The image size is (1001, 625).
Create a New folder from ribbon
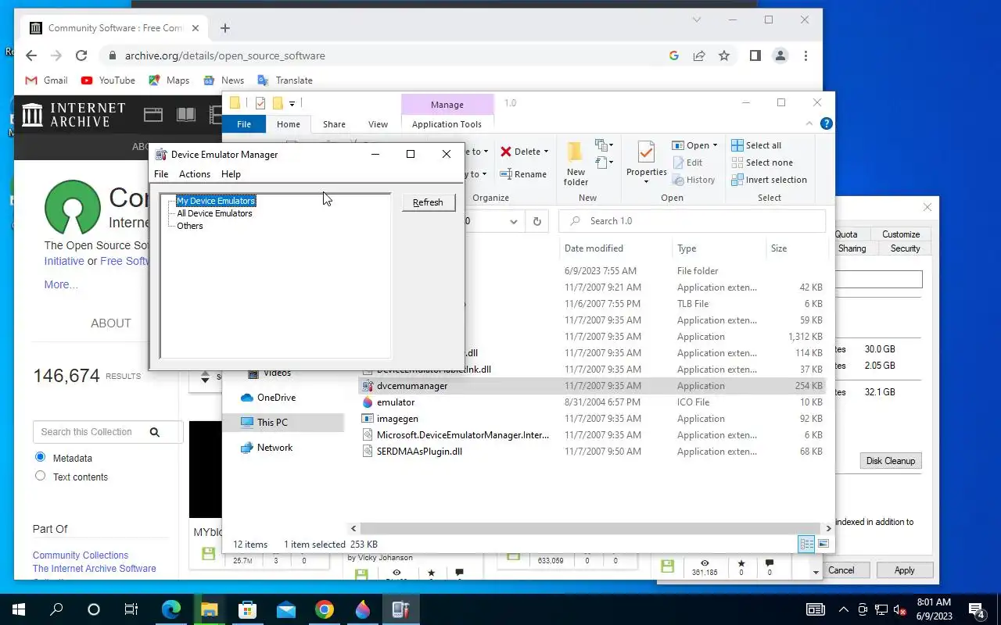point(576,164)
